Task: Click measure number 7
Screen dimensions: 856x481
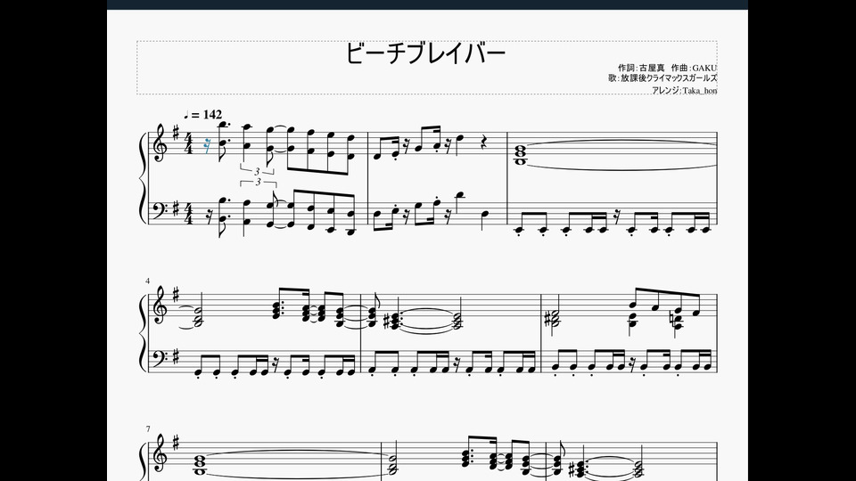Action: tap(147, 429)
